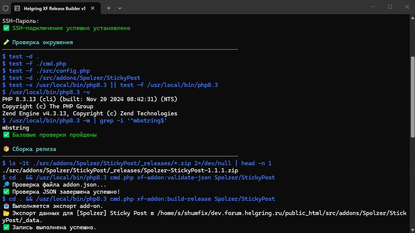This screenshot has width=415, height=233.
Task: Close the terminal window
Action: point(407,7)
